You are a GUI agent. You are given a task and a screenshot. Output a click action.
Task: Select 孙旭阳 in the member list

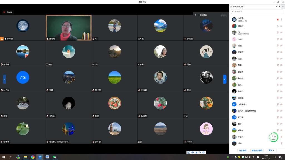tap(241, 91)
